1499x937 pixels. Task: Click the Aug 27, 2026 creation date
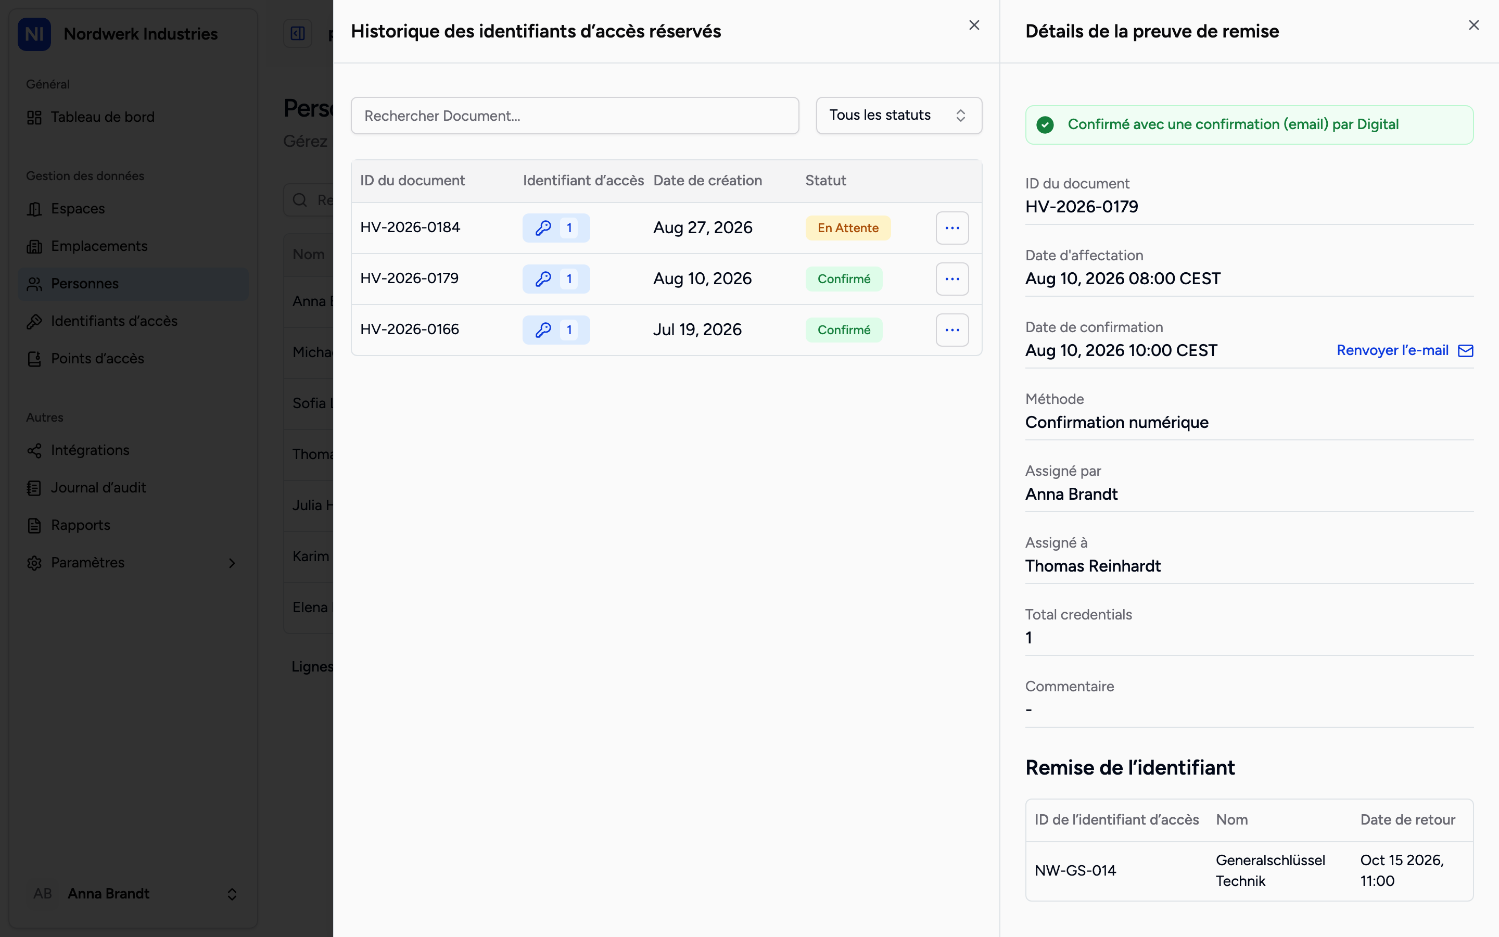pos(703,228)
